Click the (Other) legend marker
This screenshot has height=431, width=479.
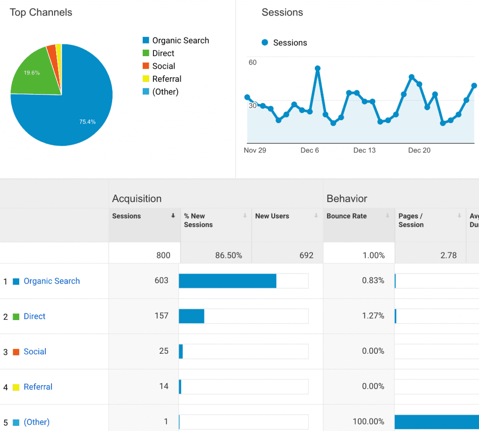(x=145, y=92)
